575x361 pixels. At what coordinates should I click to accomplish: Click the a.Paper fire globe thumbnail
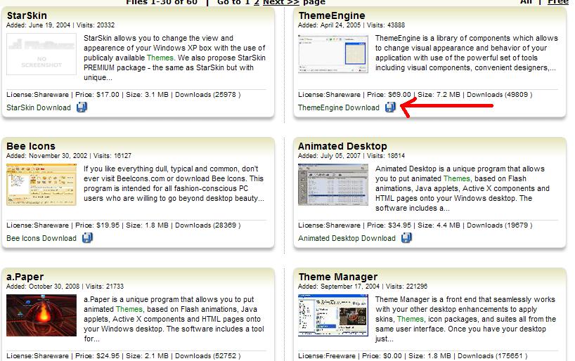click(41, 315)
